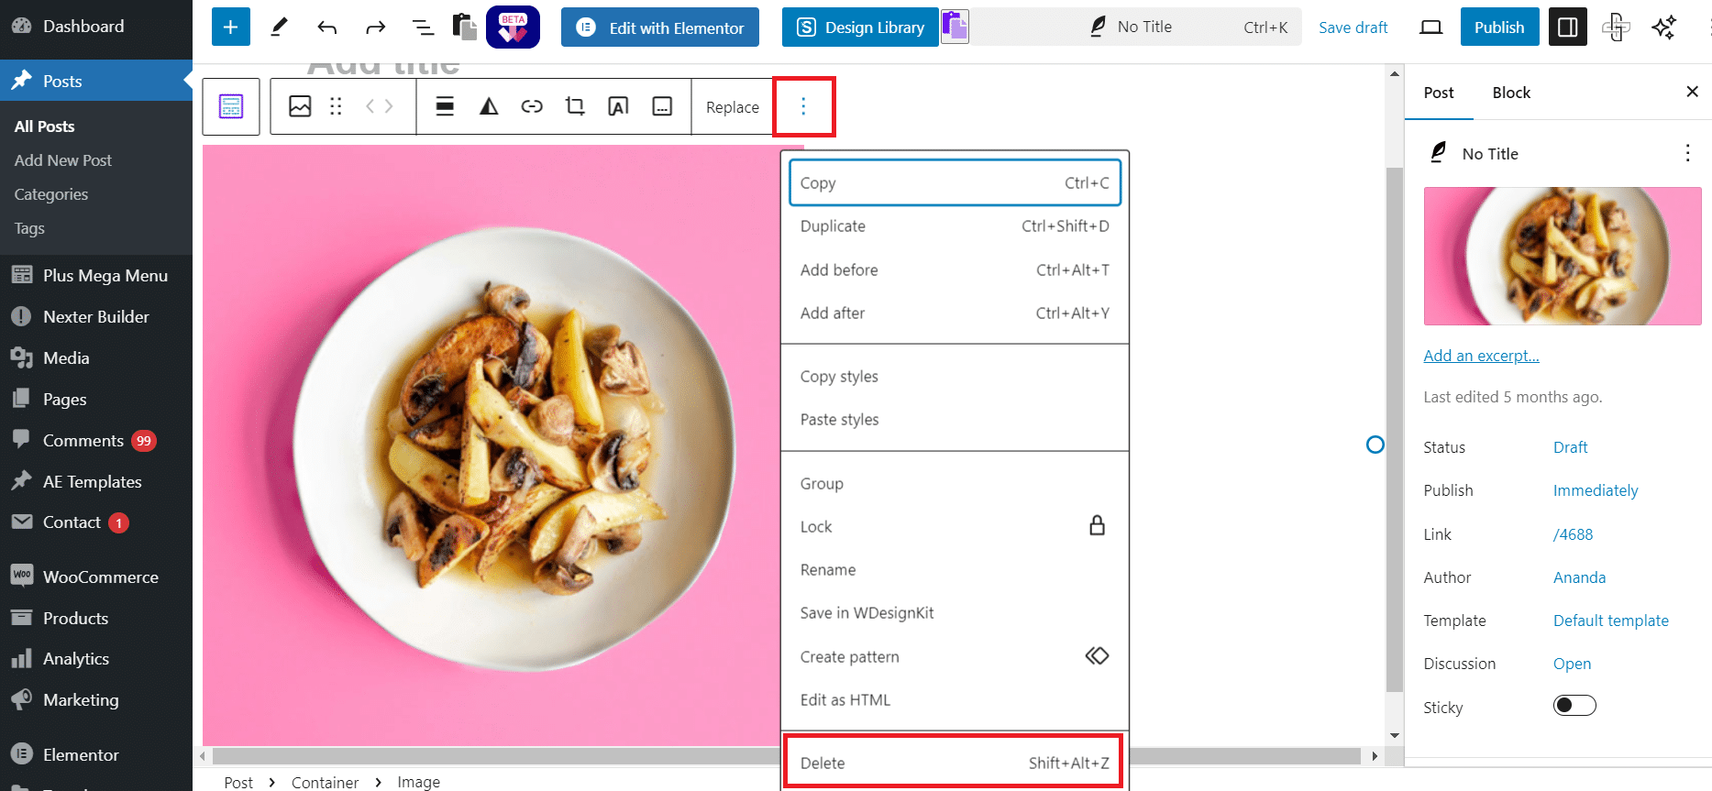The height and width of the screenshot is (791, 1712).
Task: Open post actions three-dot menu beside No Title
Action: 1687,153
